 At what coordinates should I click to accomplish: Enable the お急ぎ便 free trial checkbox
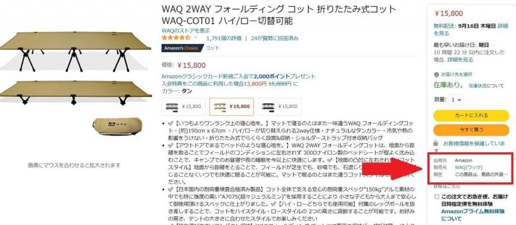436,197
